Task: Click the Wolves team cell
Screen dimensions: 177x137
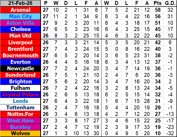Action: point(21,134)
